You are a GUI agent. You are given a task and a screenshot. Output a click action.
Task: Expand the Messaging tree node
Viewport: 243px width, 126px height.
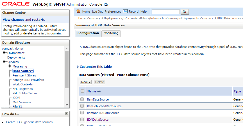10,66
